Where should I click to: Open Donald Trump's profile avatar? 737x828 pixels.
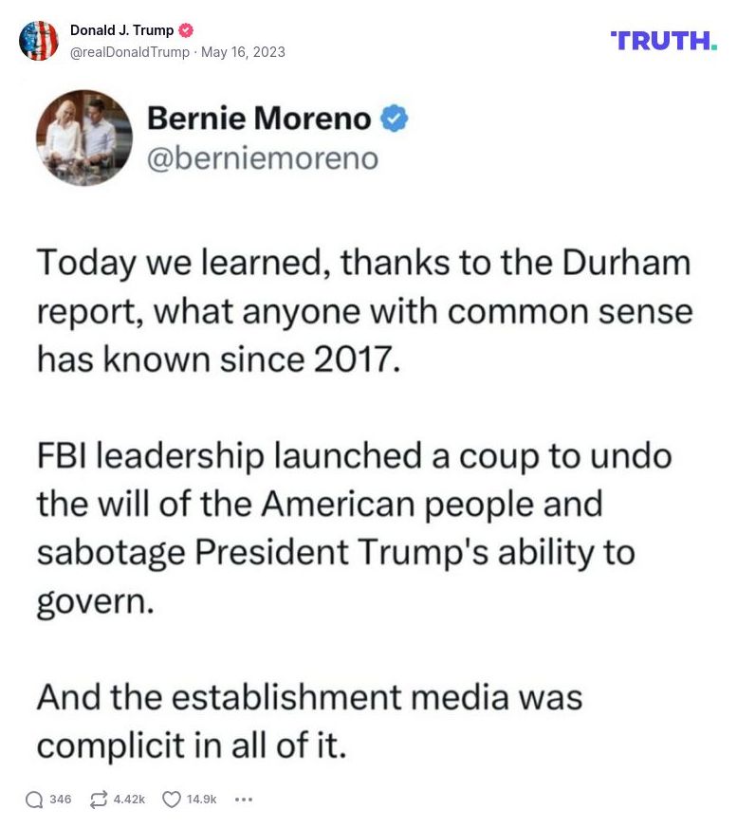coord(39,42)
